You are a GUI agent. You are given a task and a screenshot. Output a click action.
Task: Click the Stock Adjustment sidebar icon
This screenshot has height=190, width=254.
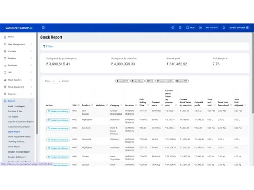pyautogui.click(x=5, y=87)
